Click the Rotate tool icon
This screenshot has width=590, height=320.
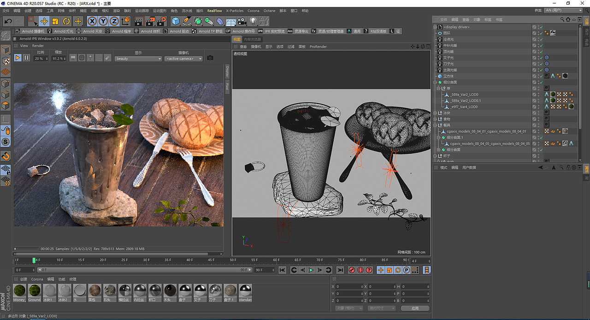[x=66, y=21]
